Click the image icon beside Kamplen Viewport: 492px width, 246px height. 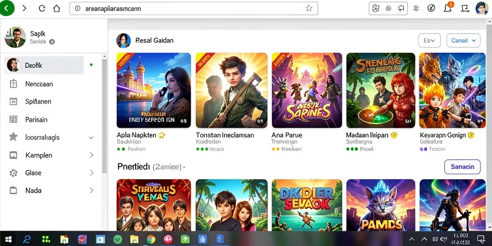coord(13,155)
